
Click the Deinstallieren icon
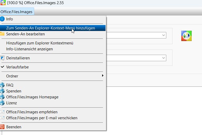(2, 58)
